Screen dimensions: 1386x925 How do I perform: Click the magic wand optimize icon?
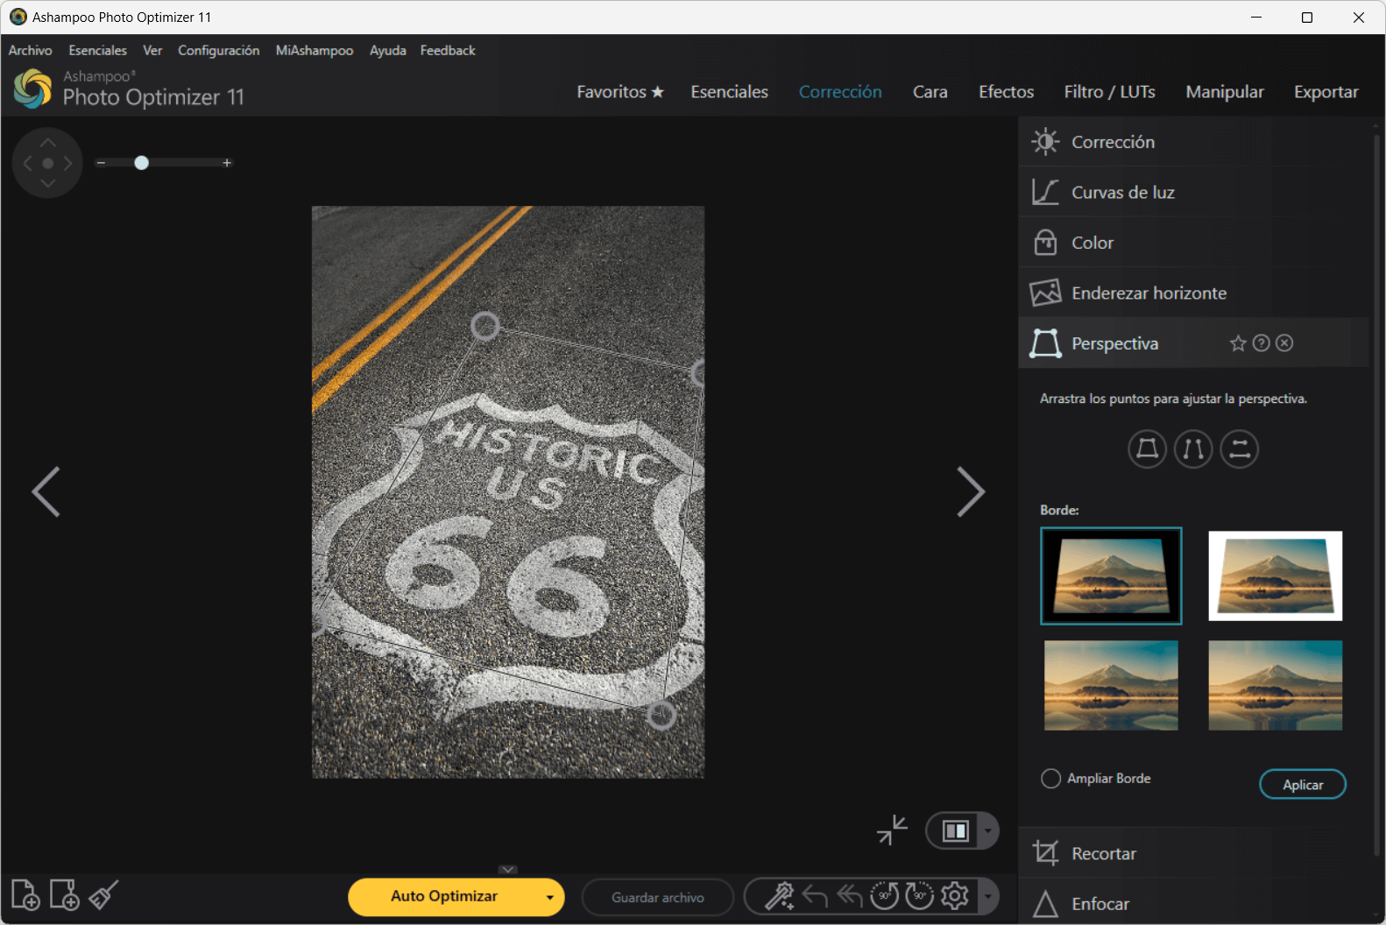click(779, 896)
